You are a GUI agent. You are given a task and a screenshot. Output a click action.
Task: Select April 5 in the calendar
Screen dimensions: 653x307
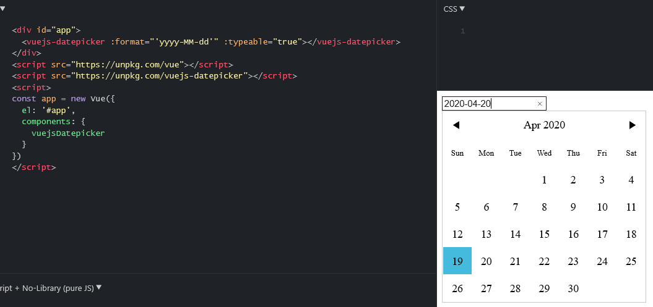pyautogui.click(x=457, y=207)
